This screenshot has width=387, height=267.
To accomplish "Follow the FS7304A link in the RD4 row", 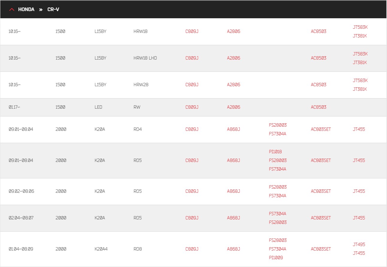I will [278, 134].
